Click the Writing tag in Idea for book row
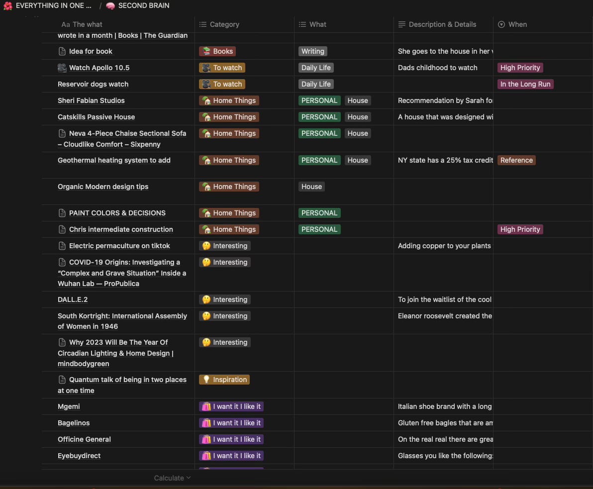The width and height of the screenshot is (593, 489). tap(313, 51)
